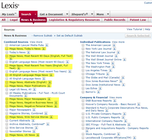This screenshot has width=152, height=140.
Task: Click Remove Subtab link
Action: click(42, 36)
